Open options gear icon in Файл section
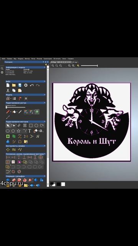 [26, 85]
